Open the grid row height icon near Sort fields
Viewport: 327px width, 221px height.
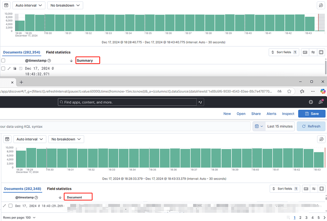click(306, 189)
